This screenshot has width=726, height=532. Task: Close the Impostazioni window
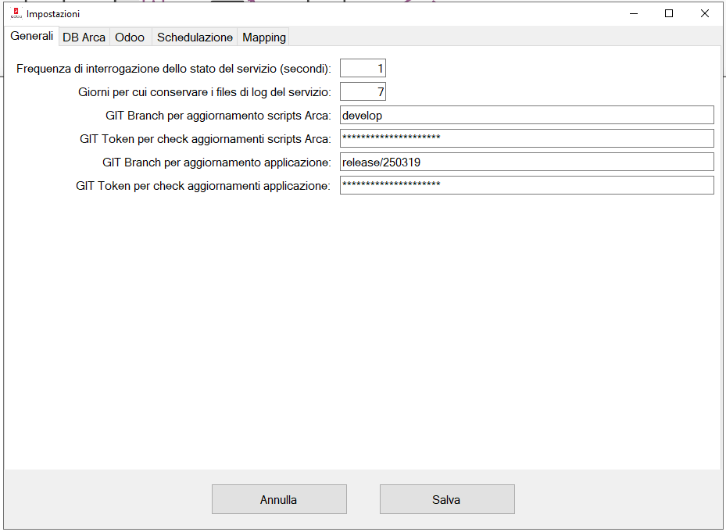pyautogui.click(x=705, y=13)
